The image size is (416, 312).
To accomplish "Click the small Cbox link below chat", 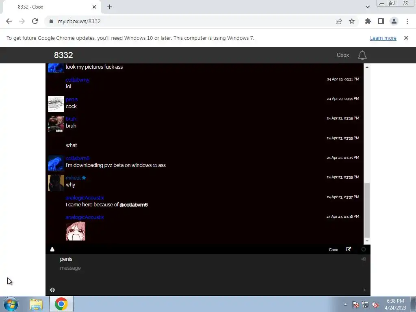I will click(333, 250).
